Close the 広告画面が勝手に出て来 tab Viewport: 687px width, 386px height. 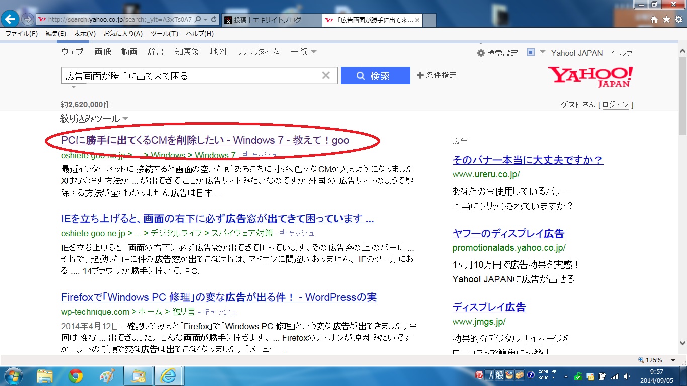[x=417, y=20]
